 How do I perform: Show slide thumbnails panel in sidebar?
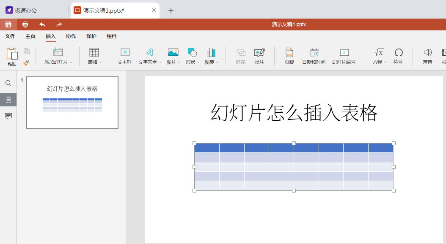click(x=8, y=100)
